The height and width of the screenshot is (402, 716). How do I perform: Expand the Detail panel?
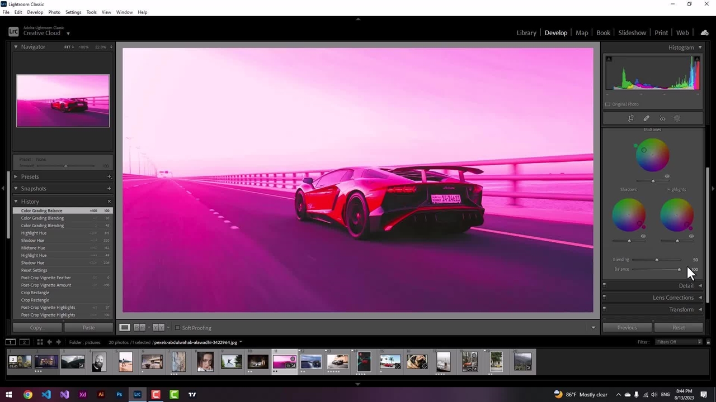pos(686,286)
